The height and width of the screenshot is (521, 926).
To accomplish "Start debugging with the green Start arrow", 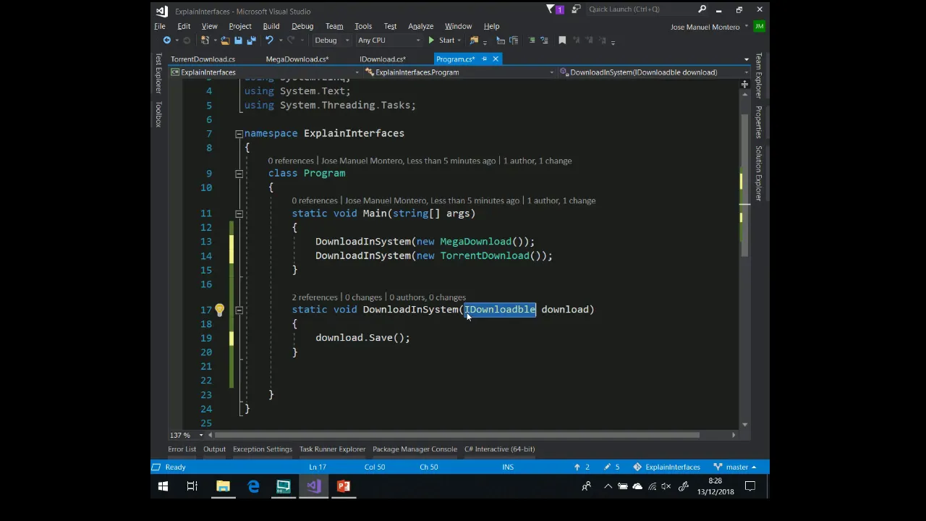I will tap(431, 40).
